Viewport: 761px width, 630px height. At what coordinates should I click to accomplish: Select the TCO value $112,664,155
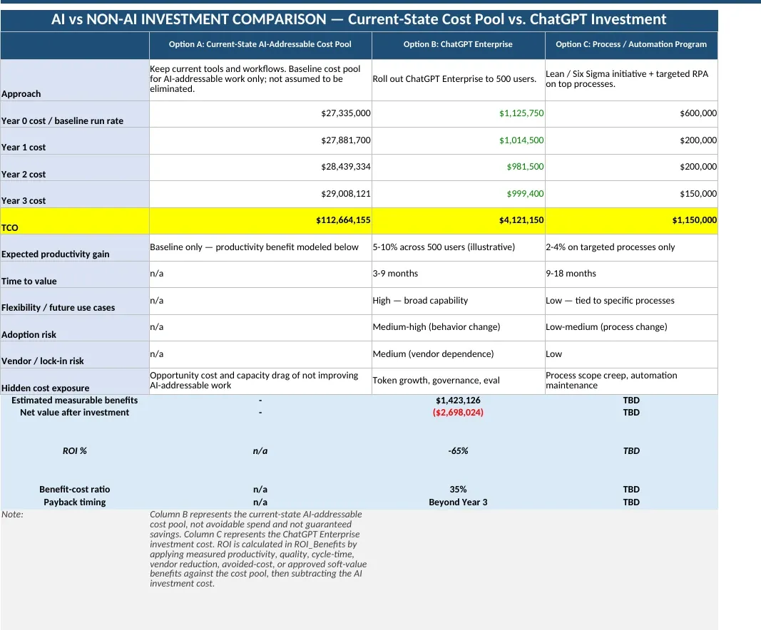click(260, 221)
